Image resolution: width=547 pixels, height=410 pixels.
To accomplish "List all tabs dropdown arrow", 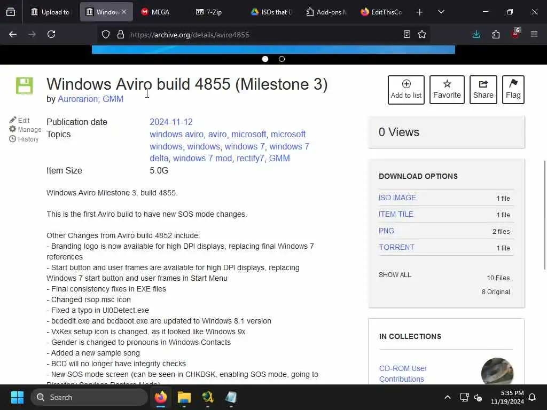I will coord(441,12).
